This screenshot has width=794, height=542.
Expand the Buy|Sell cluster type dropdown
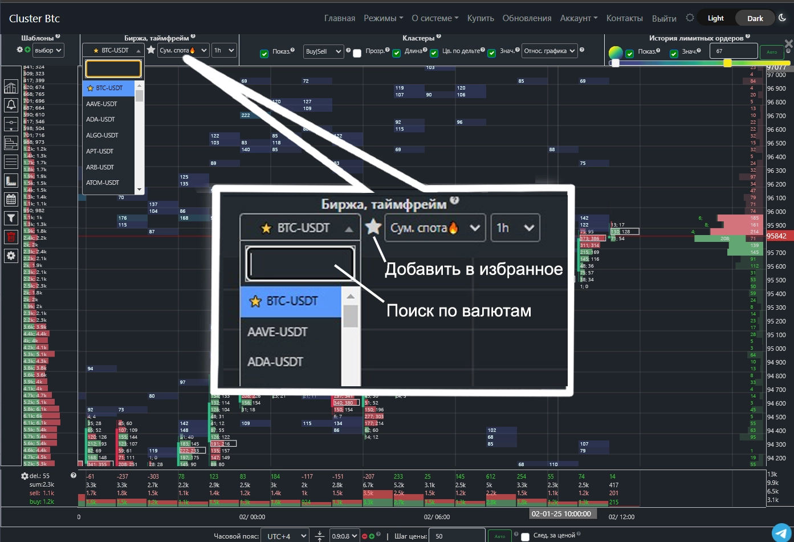coord(323,52)
